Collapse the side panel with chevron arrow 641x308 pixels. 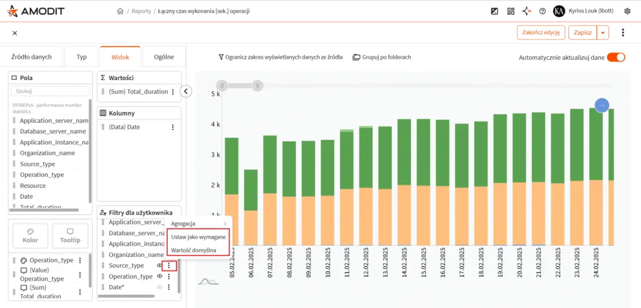185,91
